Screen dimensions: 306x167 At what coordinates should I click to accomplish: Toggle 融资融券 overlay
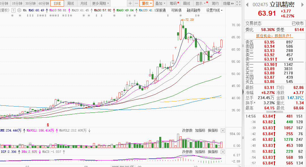194,10
